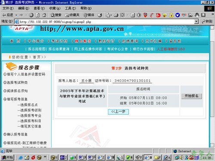Open the 首页 navigation link
This screenshot has height=161, width=215.
tap(15, 41)
